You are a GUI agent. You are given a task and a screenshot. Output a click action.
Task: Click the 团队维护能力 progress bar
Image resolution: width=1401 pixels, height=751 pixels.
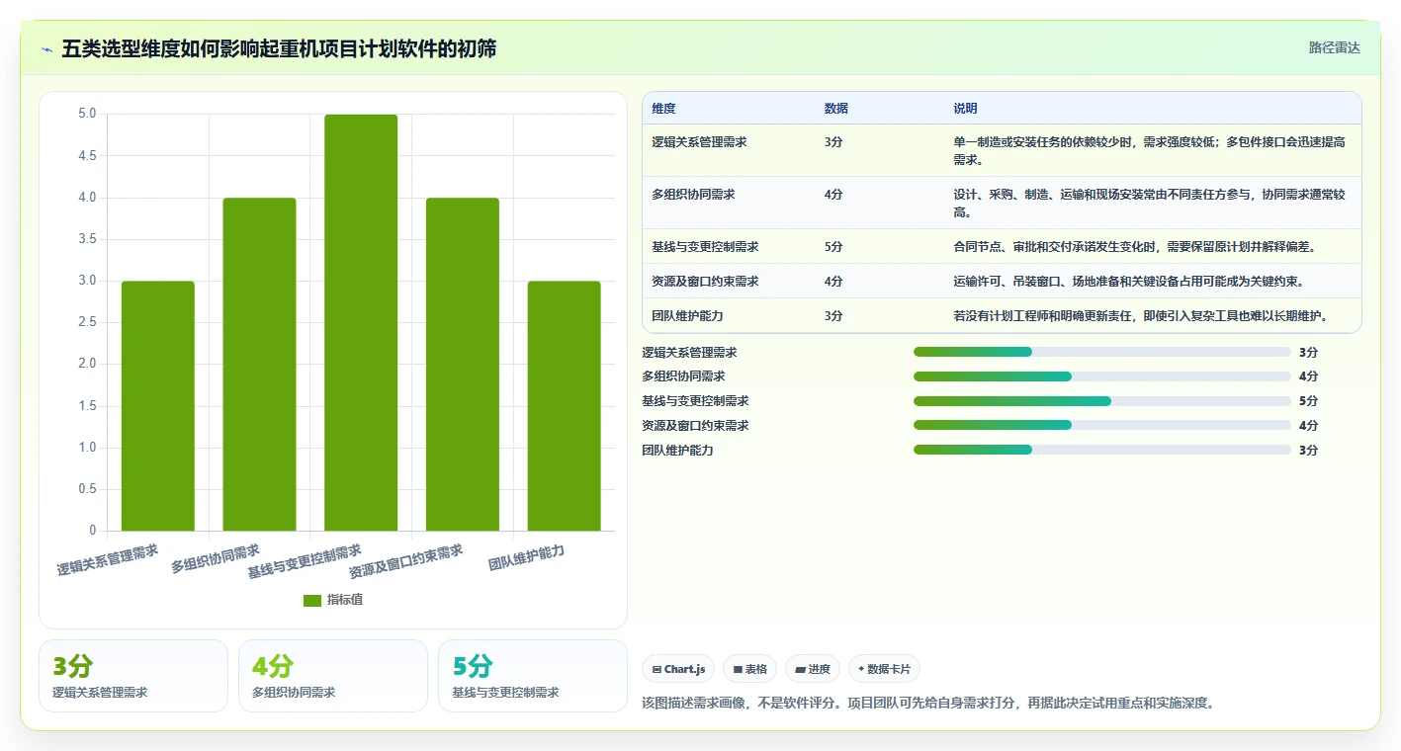point(1102,450)
